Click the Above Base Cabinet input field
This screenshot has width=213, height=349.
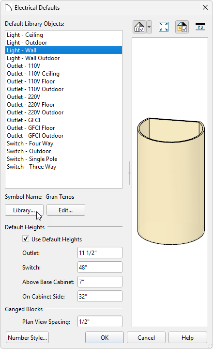(x=100, y=282)
